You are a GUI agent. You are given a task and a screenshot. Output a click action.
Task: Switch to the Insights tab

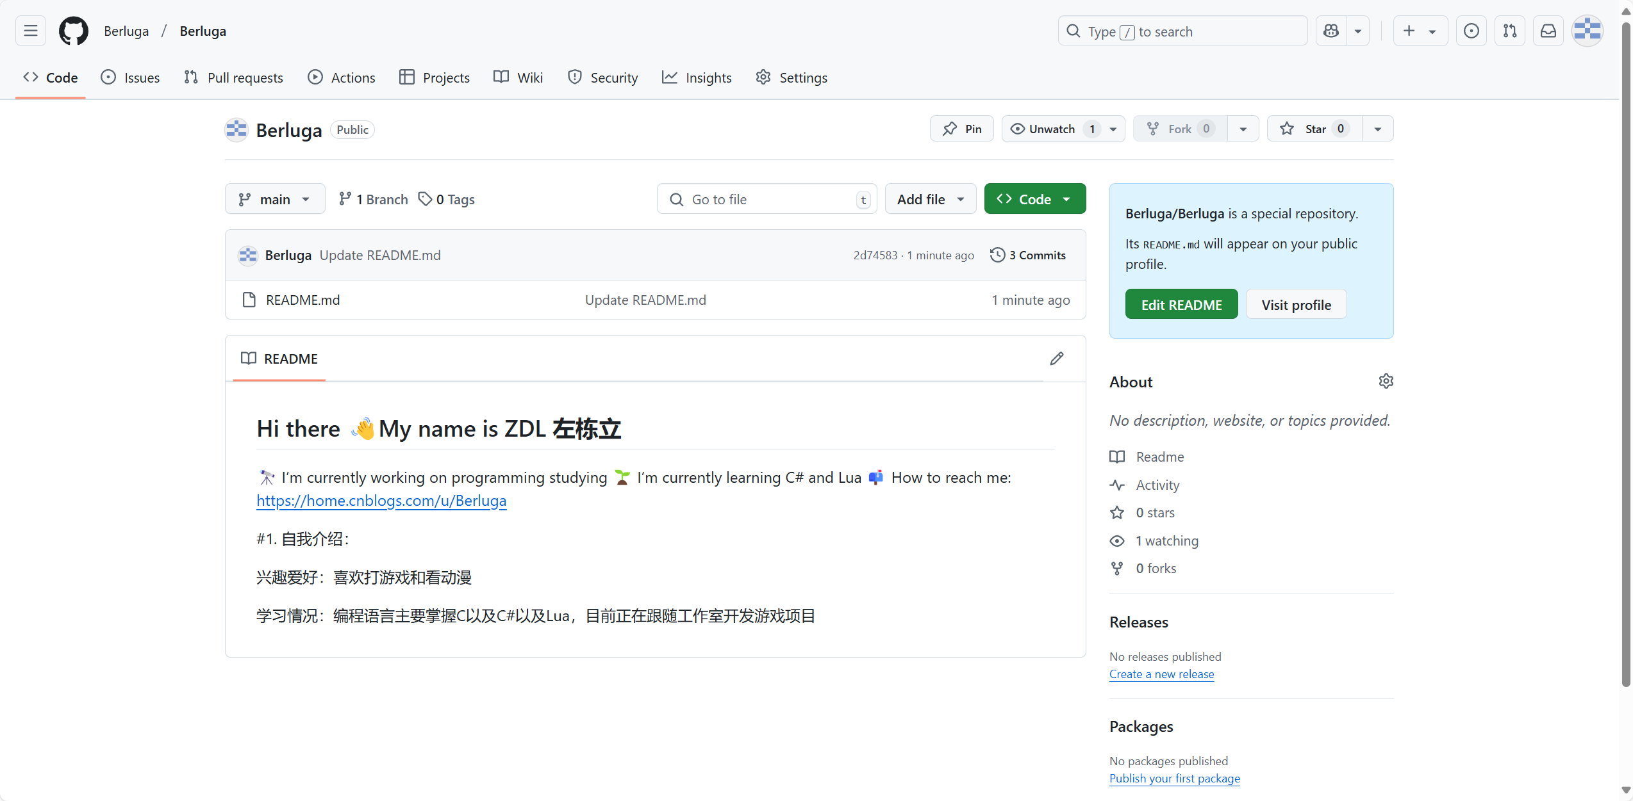(x=697, y=77)
